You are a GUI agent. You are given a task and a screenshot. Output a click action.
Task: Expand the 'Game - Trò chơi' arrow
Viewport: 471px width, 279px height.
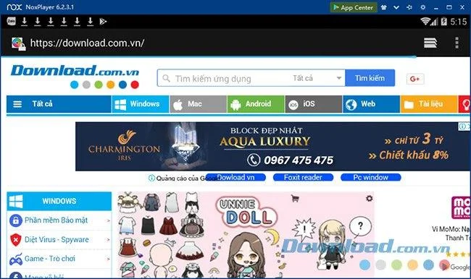point(109,259)
